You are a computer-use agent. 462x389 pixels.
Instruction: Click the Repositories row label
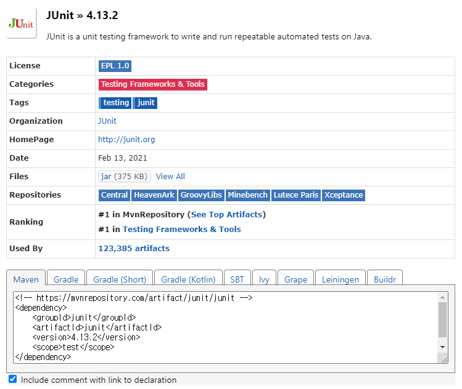[35, 195]
